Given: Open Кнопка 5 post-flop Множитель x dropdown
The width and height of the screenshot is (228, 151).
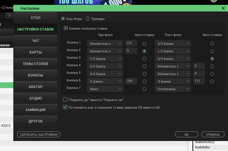Looking at the screenshot, I should tap(173, 74).
